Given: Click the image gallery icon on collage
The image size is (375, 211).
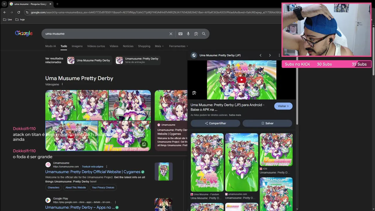Looking at the screenshot, I should (144, 144).
